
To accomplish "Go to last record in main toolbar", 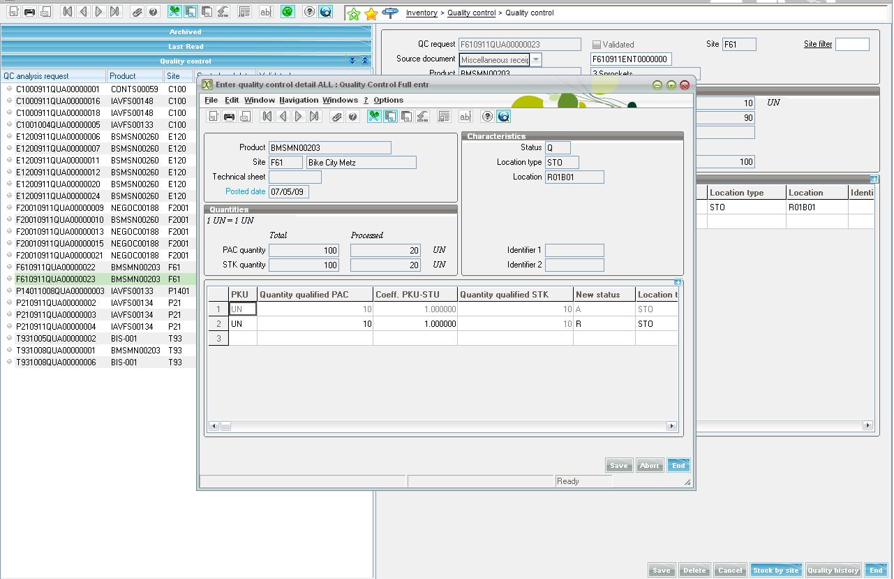I will pyautogui.click(x=115, y=12).
